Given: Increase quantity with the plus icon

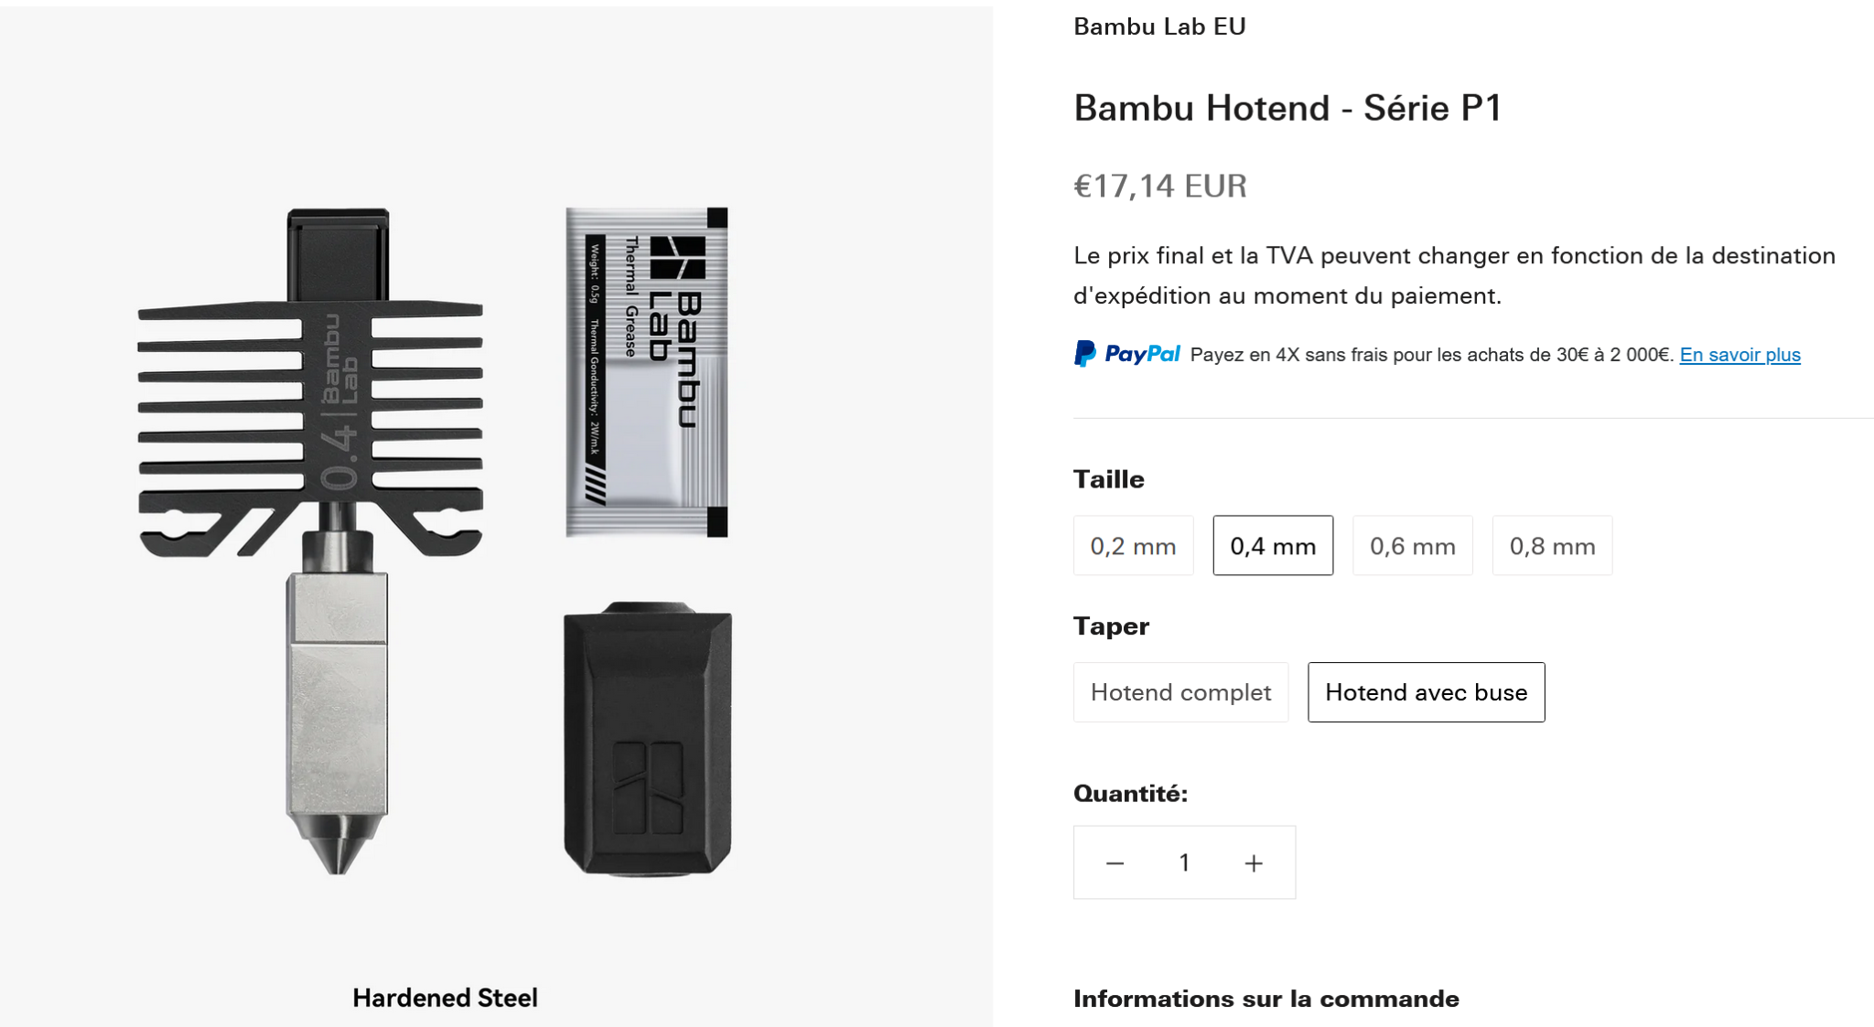Looking at the screenshot, I should point(1254,862).
